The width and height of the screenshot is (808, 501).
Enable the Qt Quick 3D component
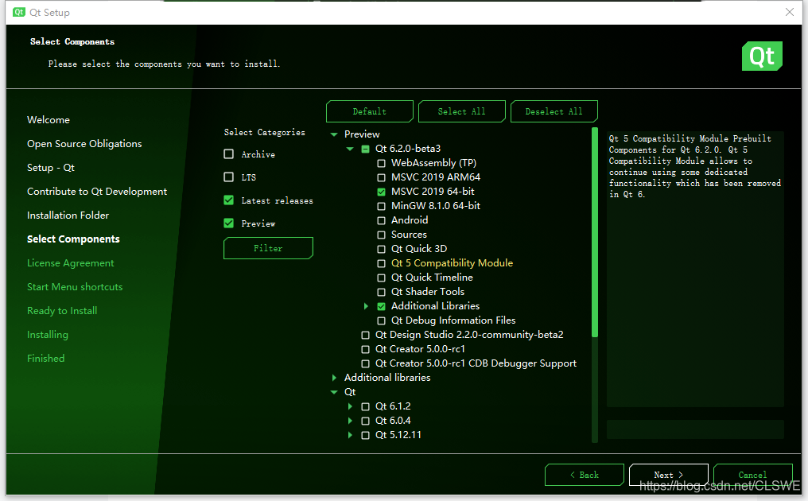[x=381, y=250]
